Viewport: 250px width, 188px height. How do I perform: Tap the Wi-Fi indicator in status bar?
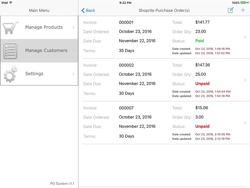click(x=11, y=3)
